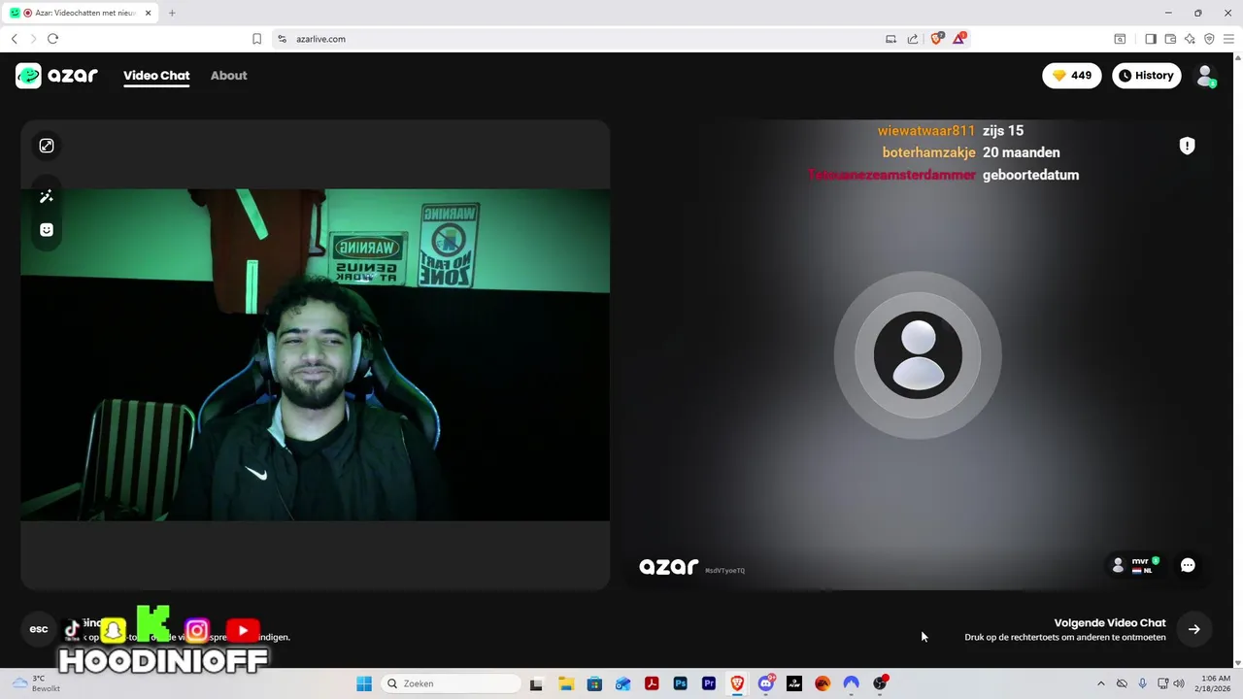1243x699 pixels.
Task: Open the Brave Rewards triangle icon
Action: (959, 39)
